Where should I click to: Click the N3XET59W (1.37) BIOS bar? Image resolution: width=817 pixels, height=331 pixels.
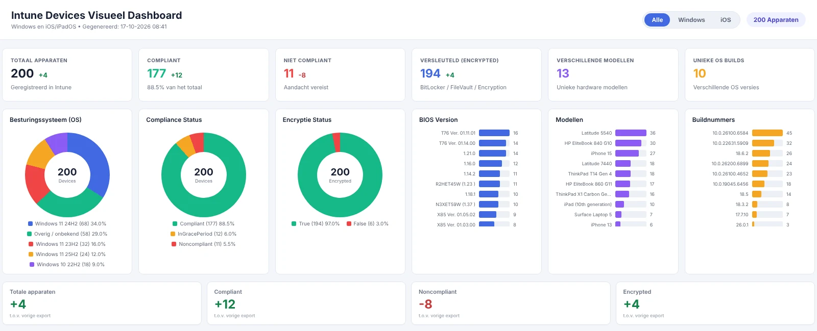[489, 205]
